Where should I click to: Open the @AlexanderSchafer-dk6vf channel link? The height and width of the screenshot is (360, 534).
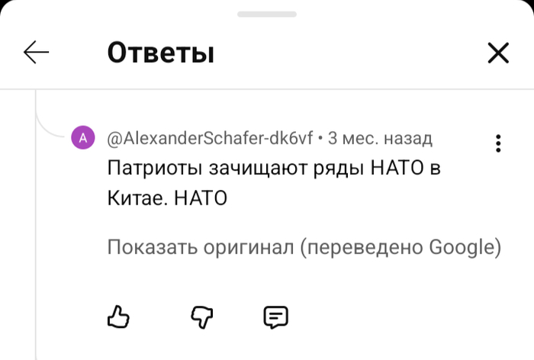click(x=210, y=139)
